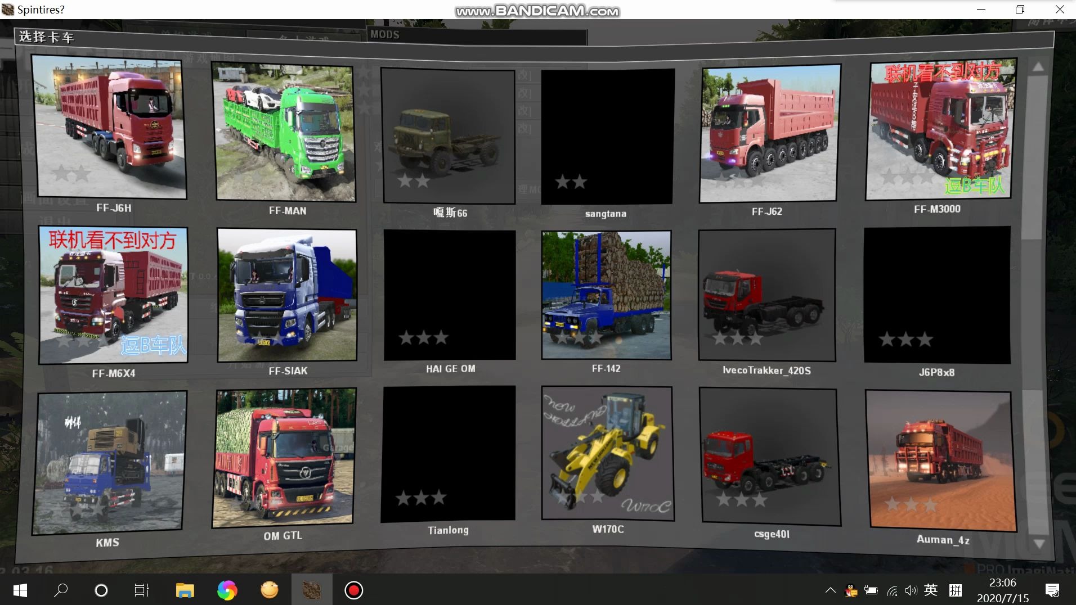The image size is (1076, 605).
Task: Click the truck list scroll down arrow
Action: click(1039, 544)
